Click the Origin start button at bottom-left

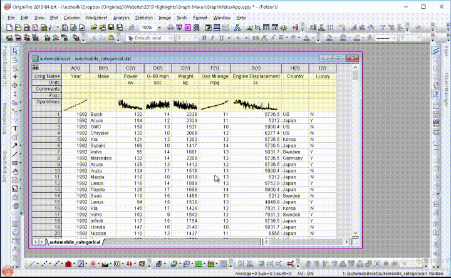pyautogui.click(x=8, y=271)
